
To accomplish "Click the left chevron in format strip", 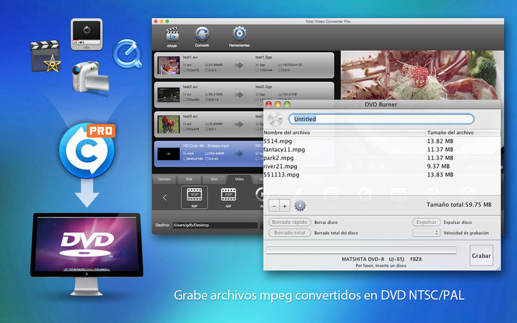I will 165,198.
